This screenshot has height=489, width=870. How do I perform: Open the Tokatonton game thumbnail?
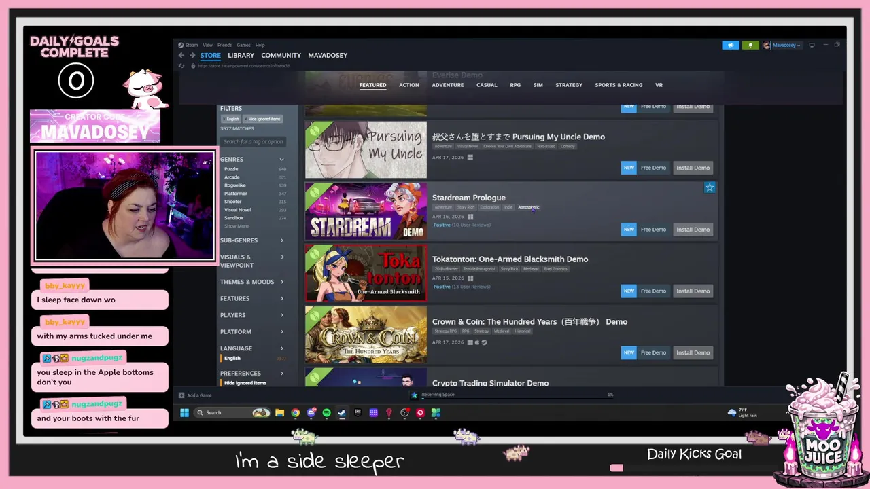tap(366, 273)
